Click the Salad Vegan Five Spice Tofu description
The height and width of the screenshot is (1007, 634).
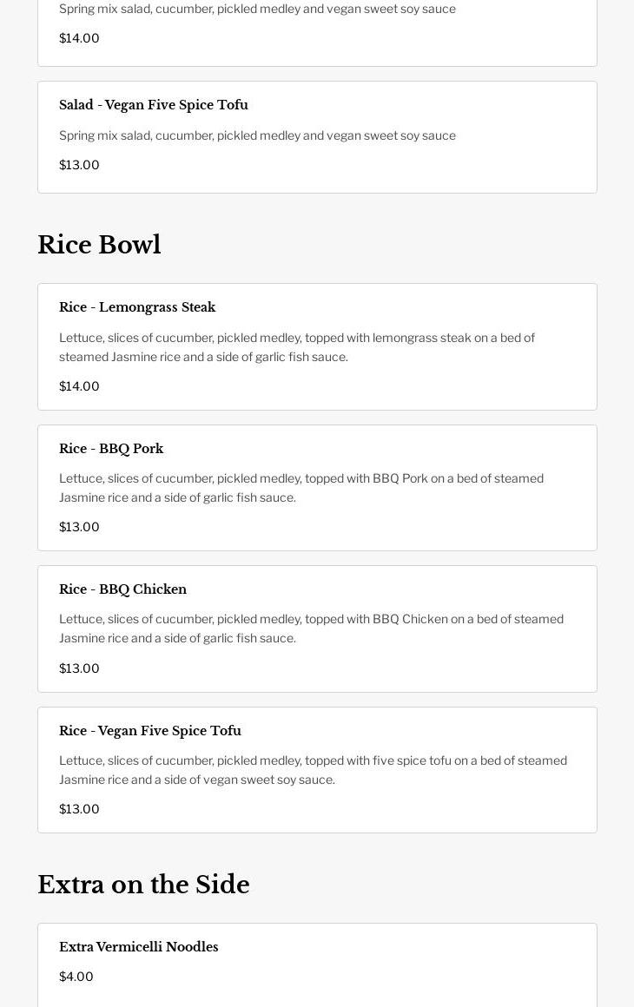(x=257, y=135)
